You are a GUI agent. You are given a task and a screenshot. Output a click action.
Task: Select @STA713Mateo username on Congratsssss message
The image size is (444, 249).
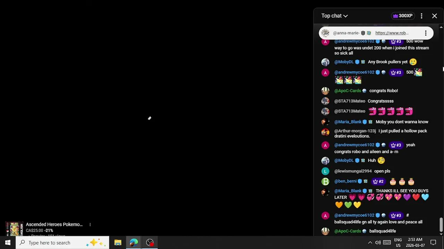click(x=350, y=101)
